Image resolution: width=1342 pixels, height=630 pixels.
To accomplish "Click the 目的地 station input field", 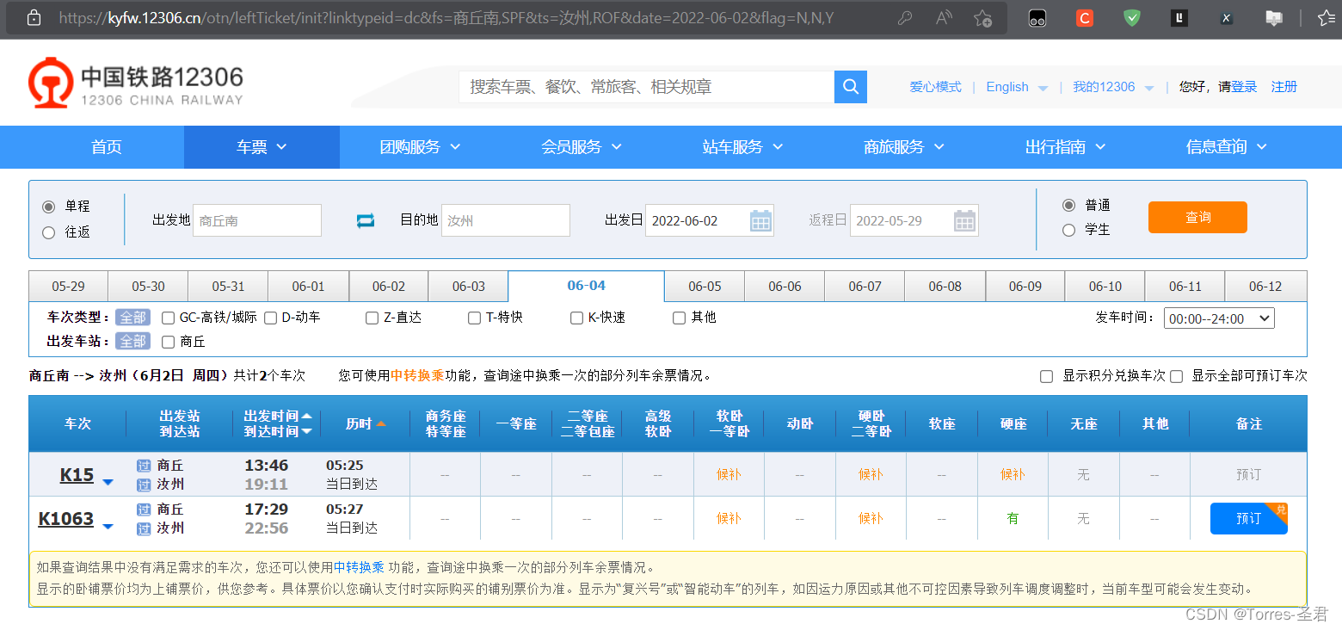I will [506, 220].
